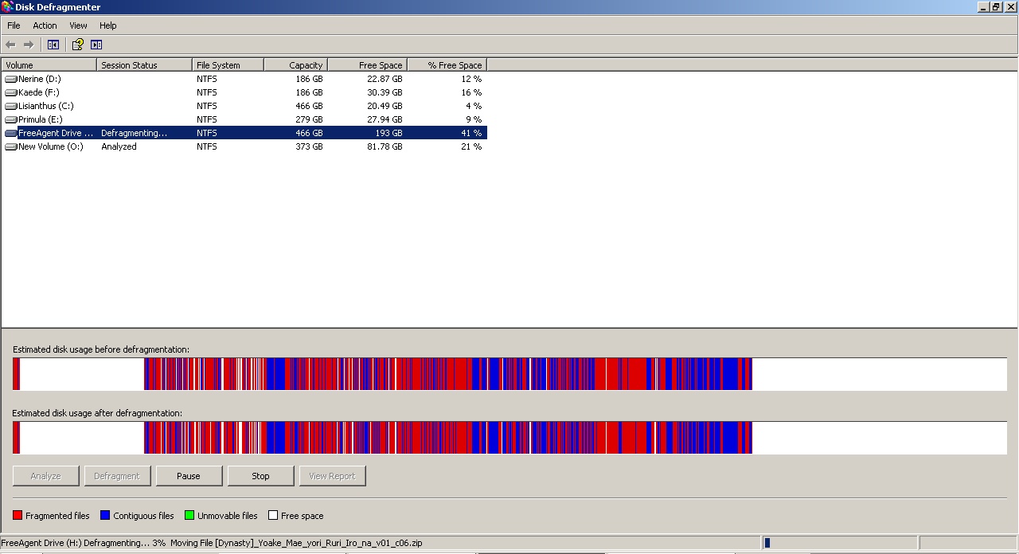1019x554 pixels.
Task: Click the '193 GB' free space value
Action: (389, 133)
